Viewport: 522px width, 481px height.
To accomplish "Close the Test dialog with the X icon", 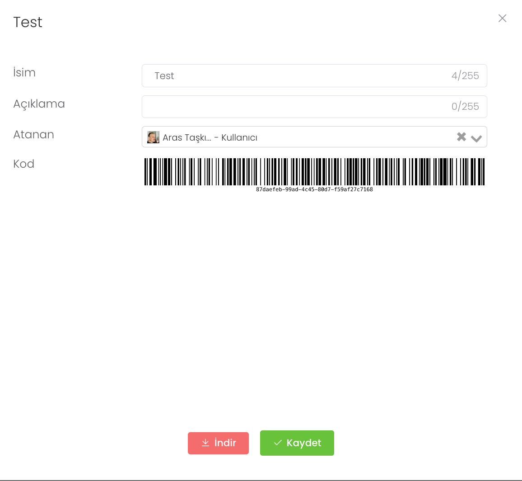I will pos(502,18).
